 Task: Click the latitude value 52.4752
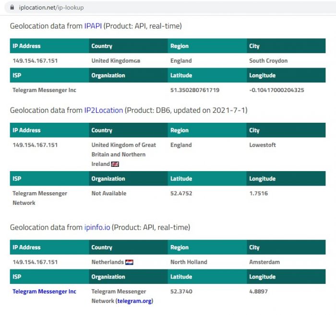click(x=180, y=193)
